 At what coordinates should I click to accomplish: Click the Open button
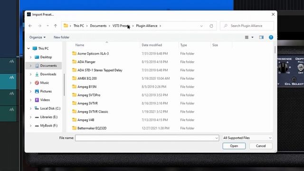pyautogui.click(x=234, y=146)
